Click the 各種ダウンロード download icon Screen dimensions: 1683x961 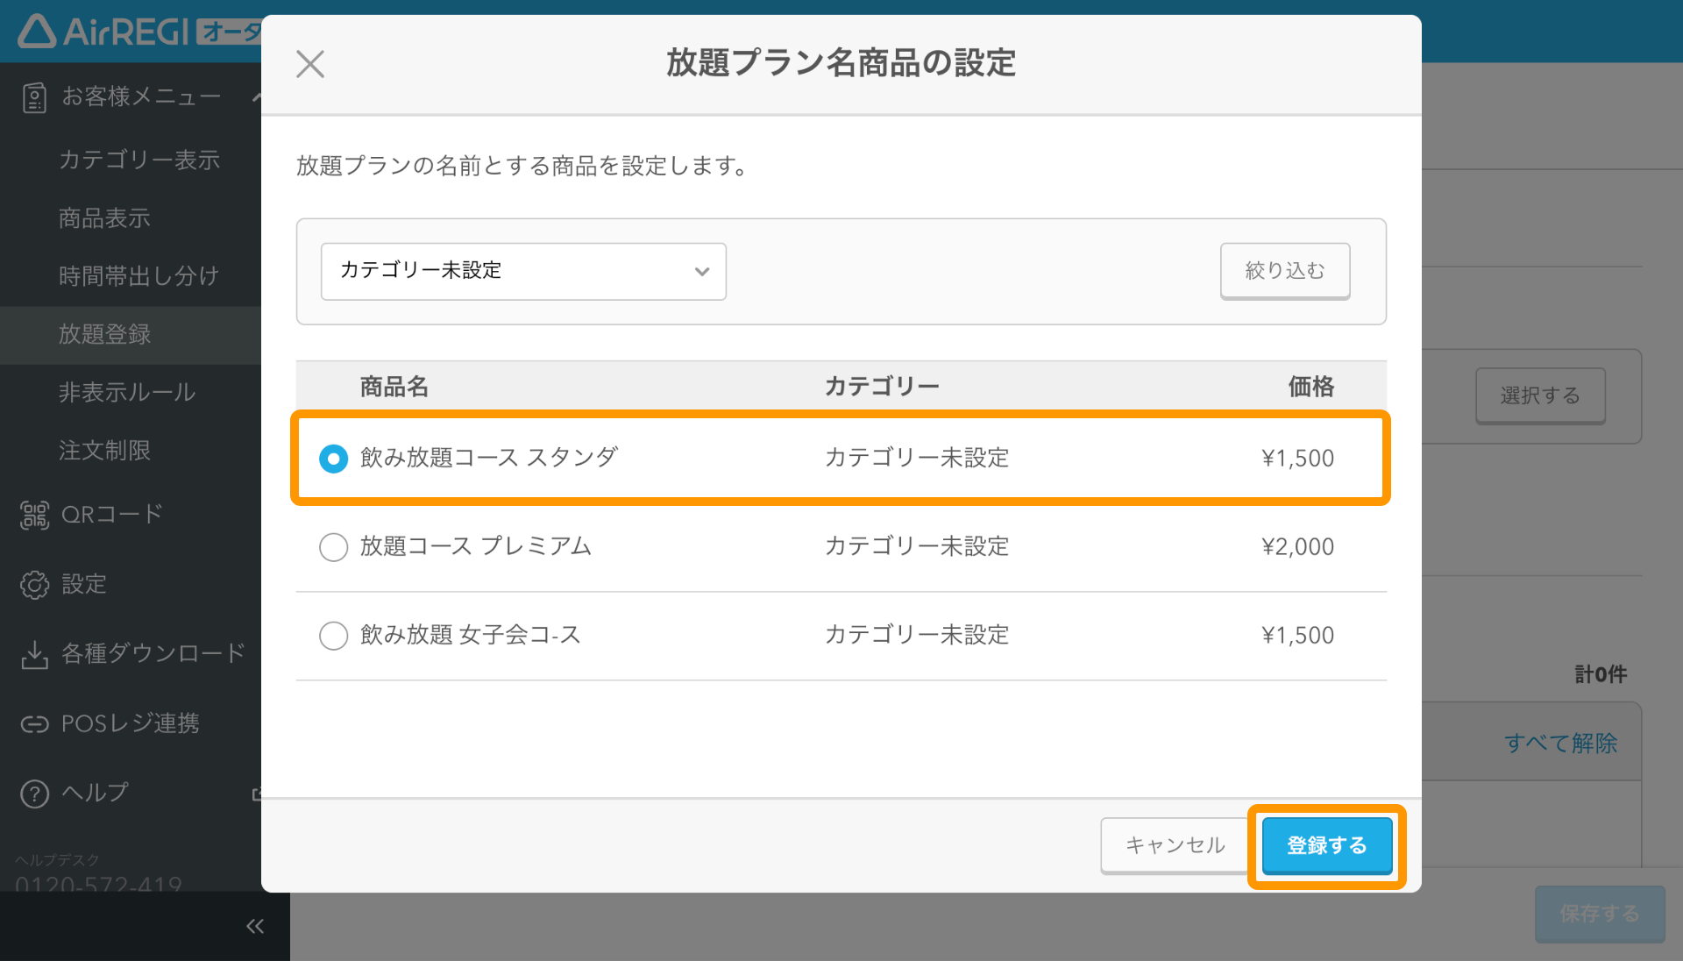click(34, 654)
